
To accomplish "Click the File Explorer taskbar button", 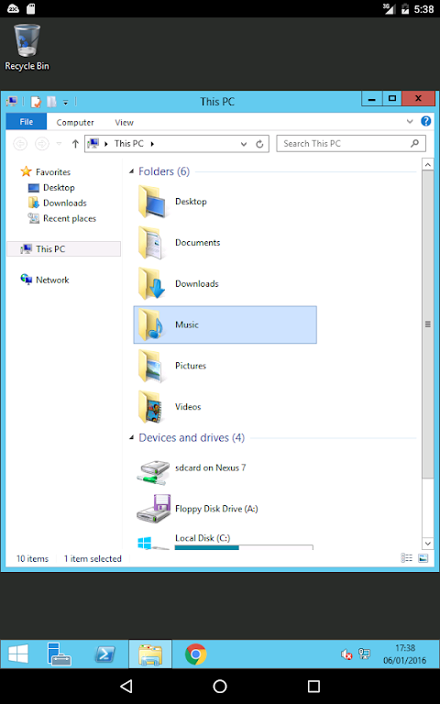I will [150, 654].
